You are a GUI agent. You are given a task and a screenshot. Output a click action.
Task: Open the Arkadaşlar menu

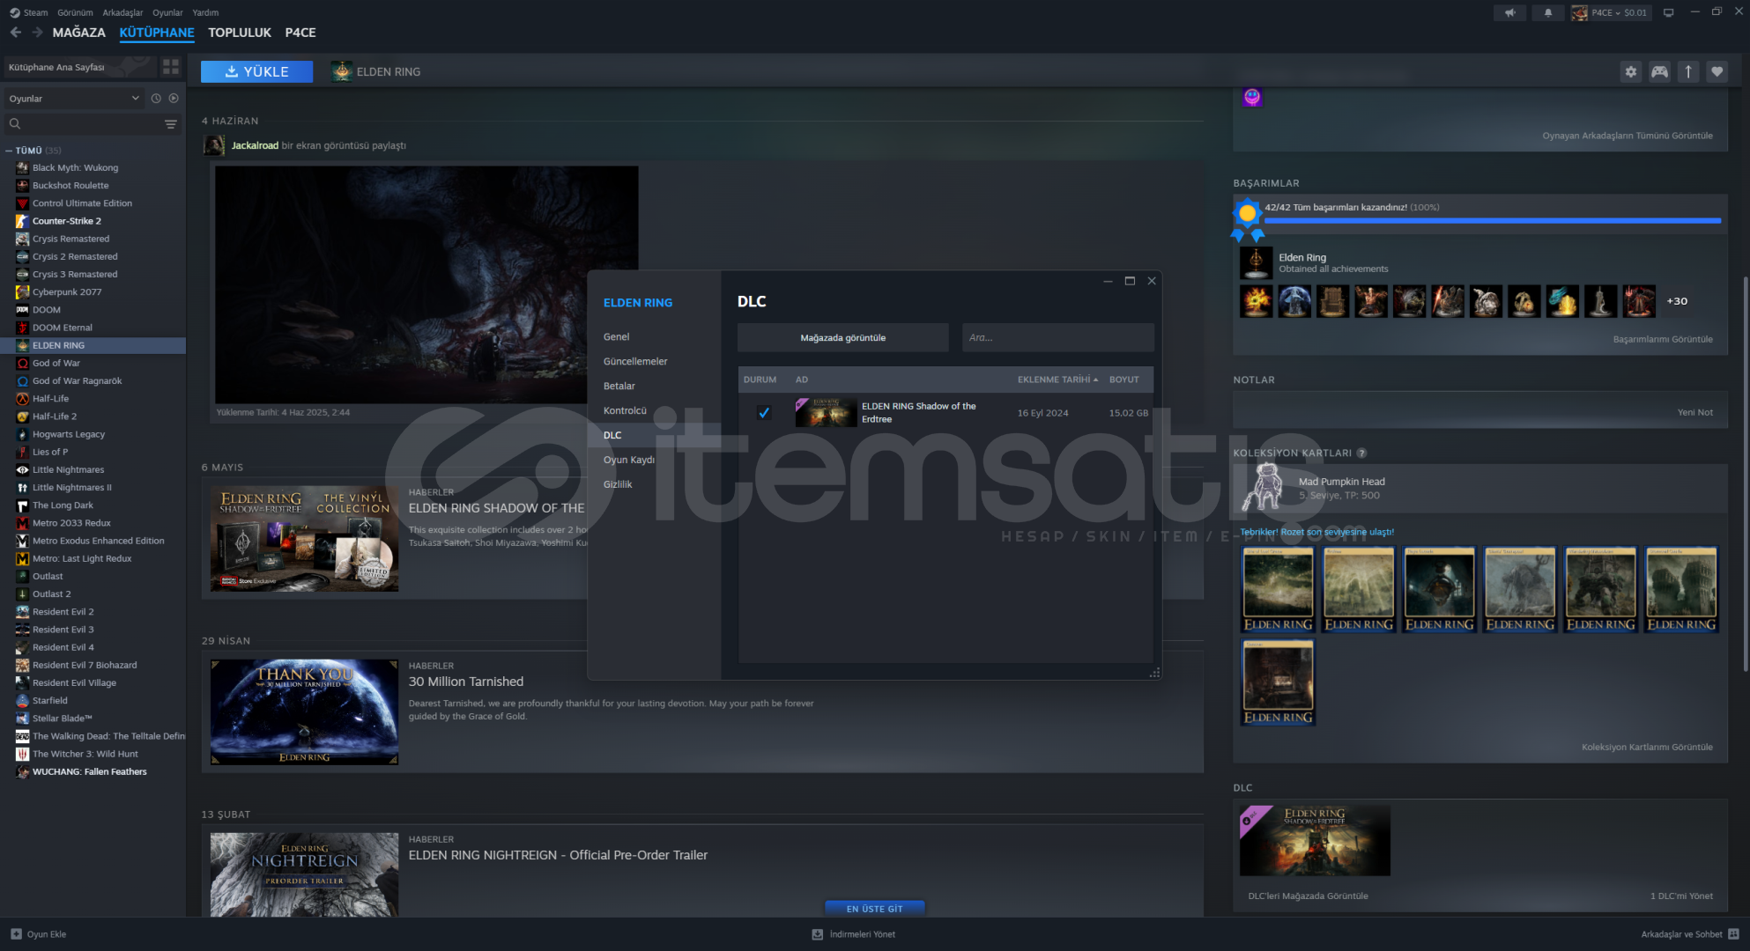click(122, 12)
